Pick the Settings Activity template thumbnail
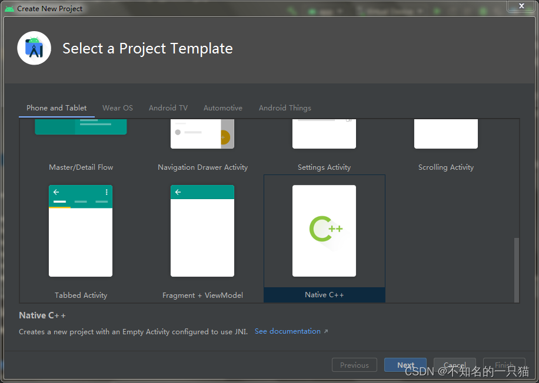The height and width of the screenshot is (383, 539). coord(324,134)
